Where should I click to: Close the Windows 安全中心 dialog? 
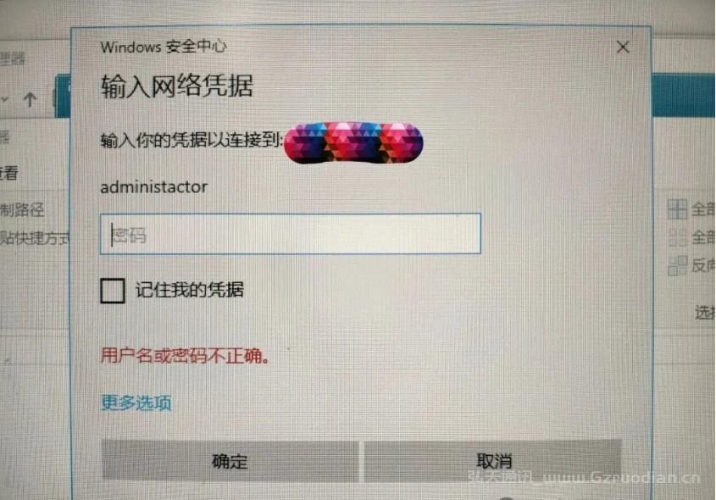[623, 47]
